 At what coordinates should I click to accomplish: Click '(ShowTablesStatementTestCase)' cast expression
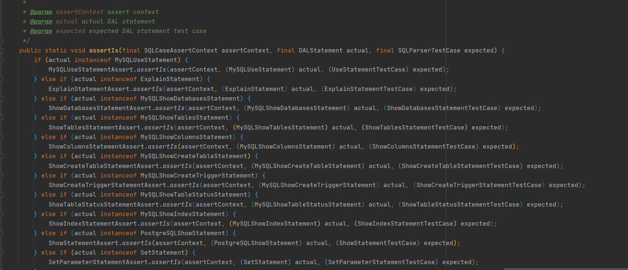coord(415,128)
